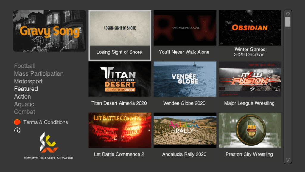This screenshot has width=305, height=172.
Task: Choose the Major League Wrestling thumbnail
Action: pyautogui.click(x=250, y=79)
